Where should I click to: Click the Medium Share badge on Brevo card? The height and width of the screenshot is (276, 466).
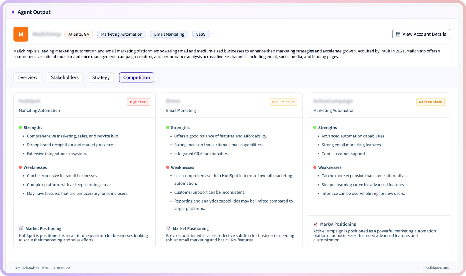[283, 102]
